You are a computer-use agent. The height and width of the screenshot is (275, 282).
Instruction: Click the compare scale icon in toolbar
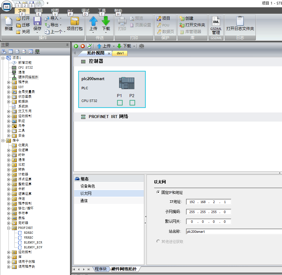pos(142,46)
